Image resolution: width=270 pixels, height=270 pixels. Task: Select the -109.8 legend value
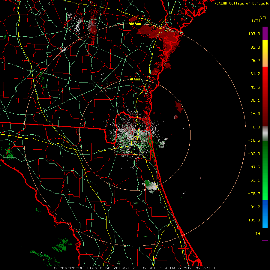(253, 220)
